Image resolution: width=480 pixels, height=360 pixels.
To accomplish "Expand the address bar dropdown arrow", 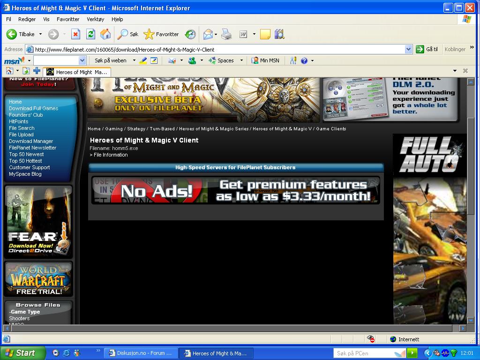I will tap(408, 49).
